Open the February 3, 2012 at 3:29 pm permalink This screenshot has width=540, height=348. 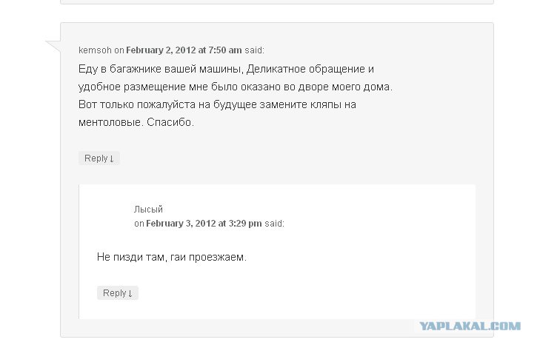point(204,224)
